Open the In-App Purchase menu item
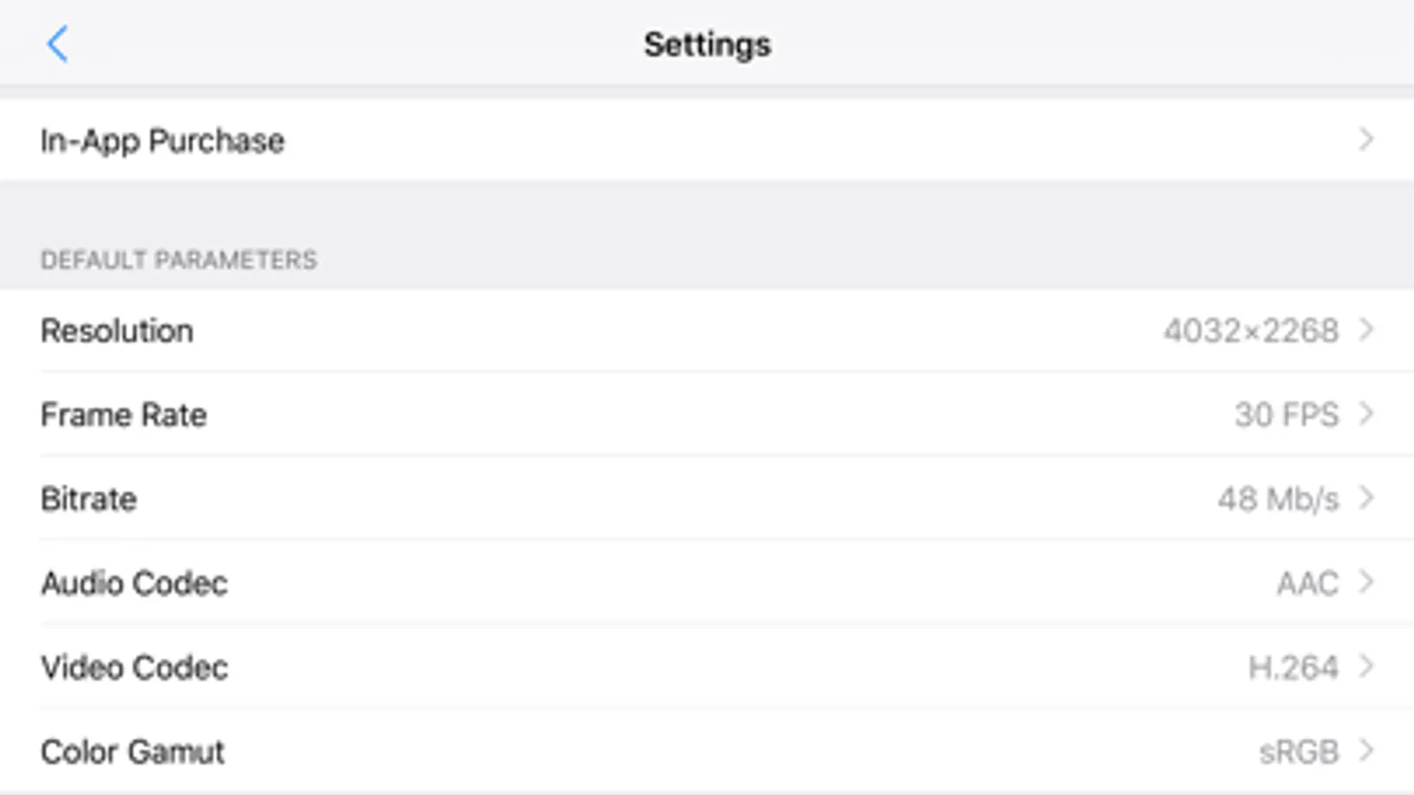This screenshot has height=795, width=1414. point(707,140)
